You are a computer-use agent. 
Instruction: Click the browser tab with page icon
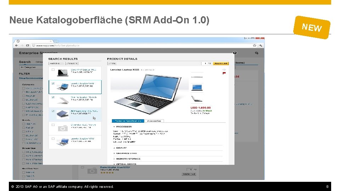34,41
